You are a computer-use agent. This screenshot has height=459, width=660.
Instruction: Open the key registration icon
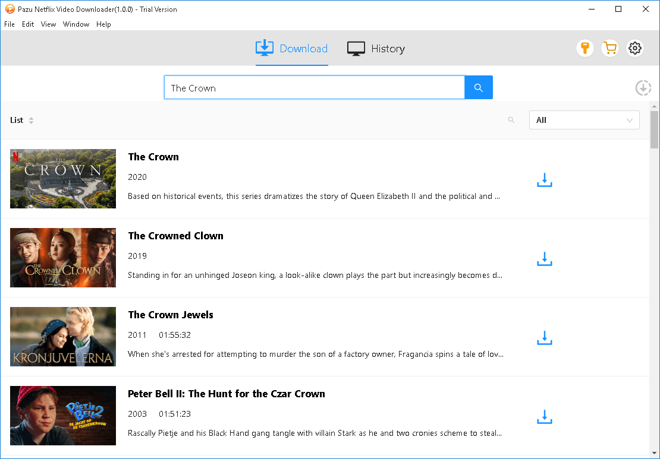(584, 48)
